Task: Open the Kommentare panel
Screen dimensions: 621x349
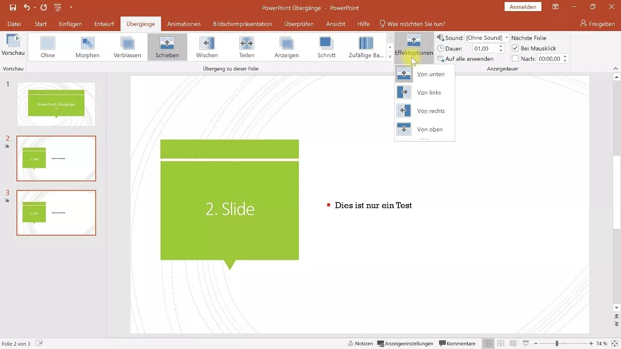Action: pos(457,343)
